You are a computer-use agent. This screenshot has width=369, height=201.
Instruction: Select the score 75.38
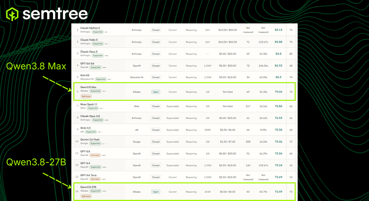[279, 130]
